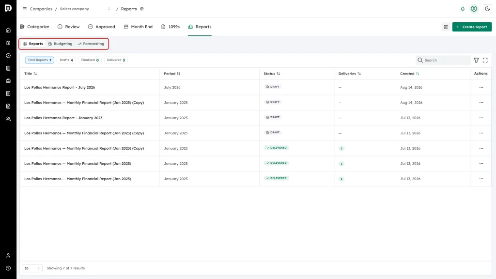Click the first Aug 14, 2026 created date
Viewport: 496px width, 279px height.
click(x=411, y=87)
